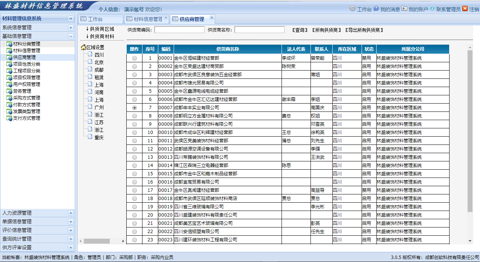Click the 工作台 gear icon in header
Screen dimensions: 480x262
tap(352, 9)
